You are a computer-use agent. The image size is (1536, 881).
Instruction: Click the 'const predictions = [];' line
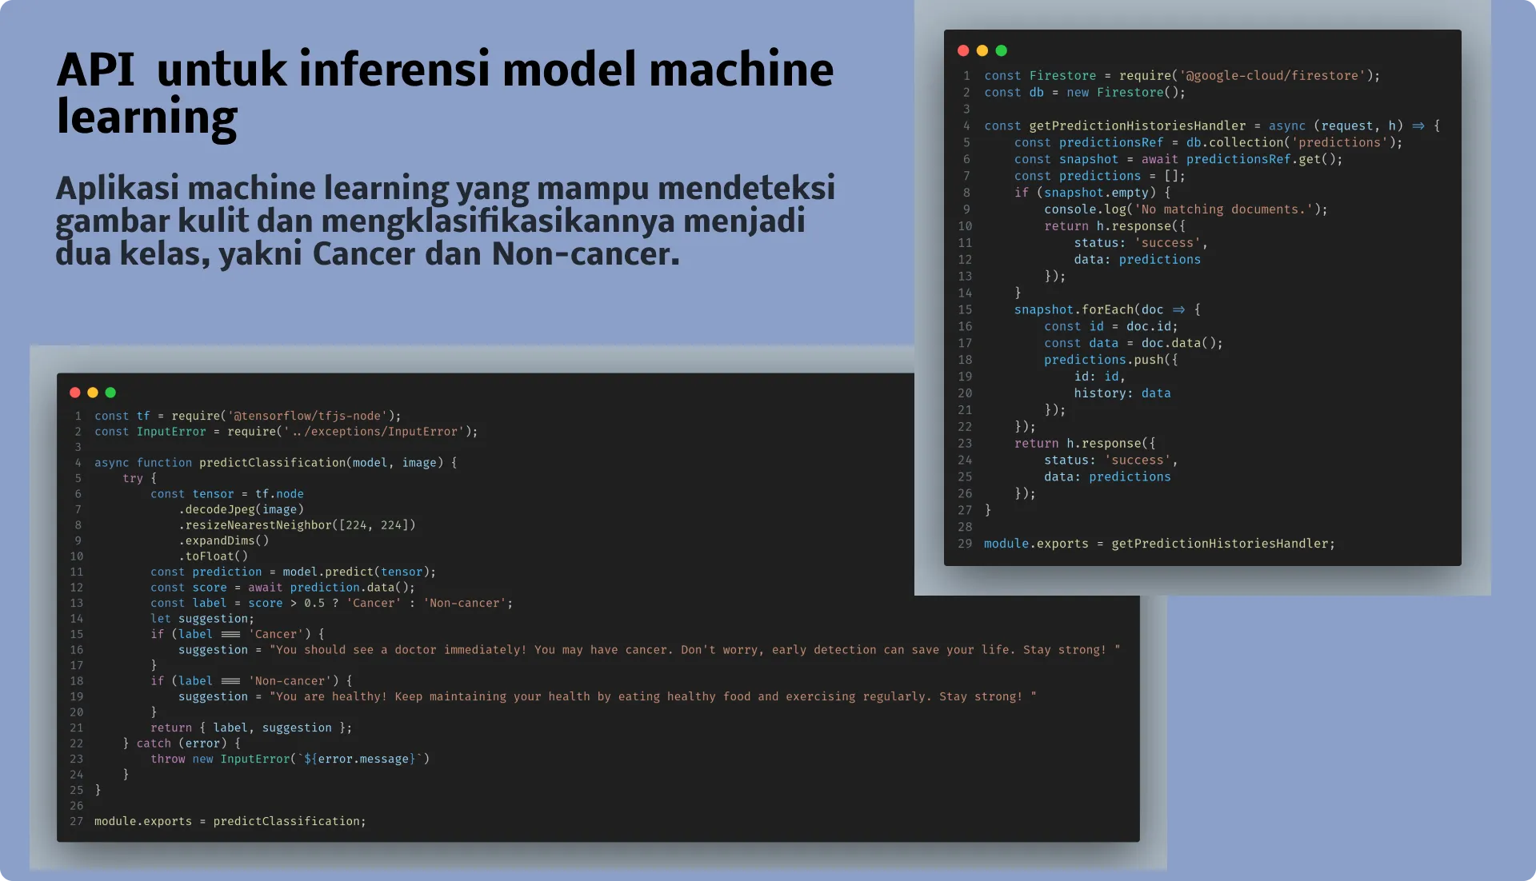pos(1100,176)
